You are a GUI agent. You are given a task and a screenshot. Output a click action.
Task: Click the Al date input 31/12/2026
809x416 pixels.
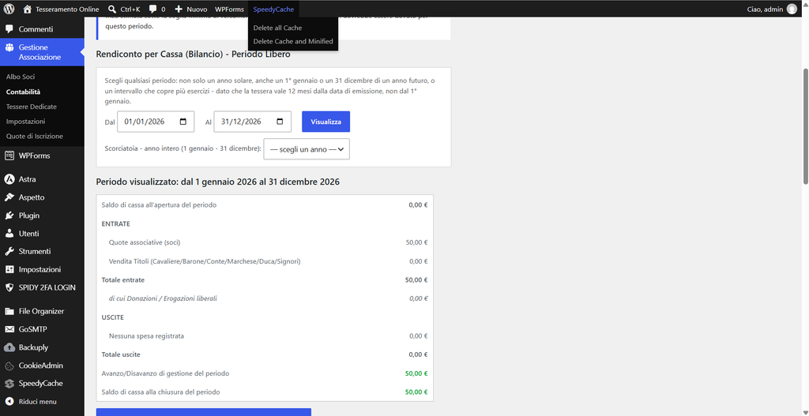pyautogui.click(x=252, y=122)
